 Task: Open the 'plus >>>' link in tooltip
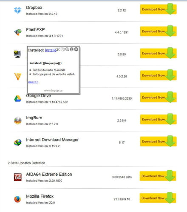[33, 82]
